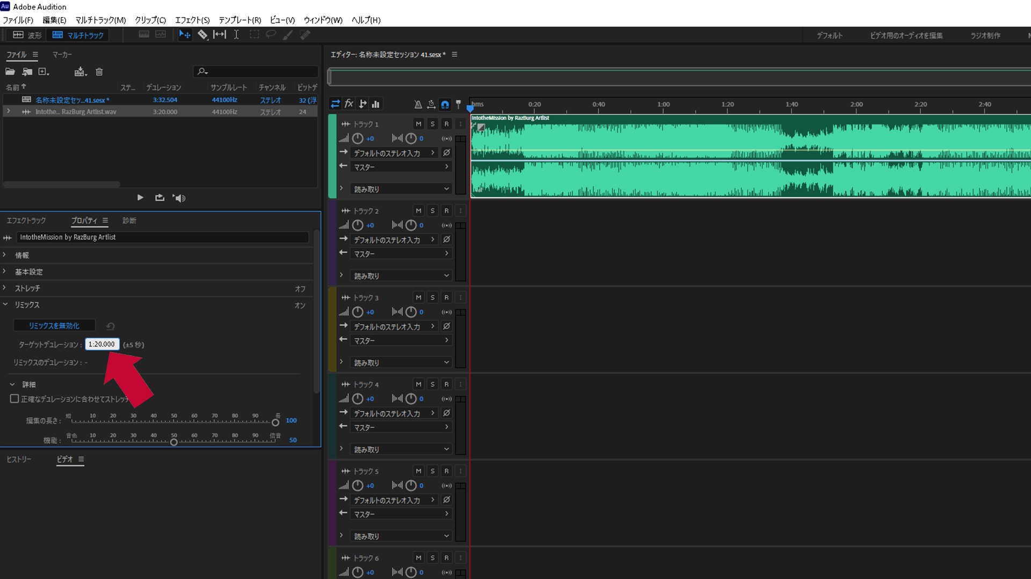
Task: Click Track 1 volume knob
Action: [358, 138]
